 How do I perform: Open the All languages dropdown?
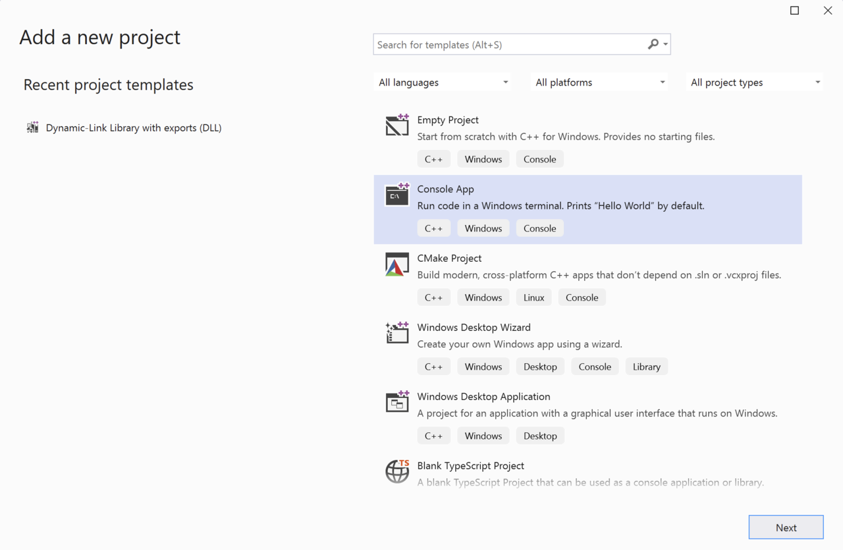[x=442, y=82]
